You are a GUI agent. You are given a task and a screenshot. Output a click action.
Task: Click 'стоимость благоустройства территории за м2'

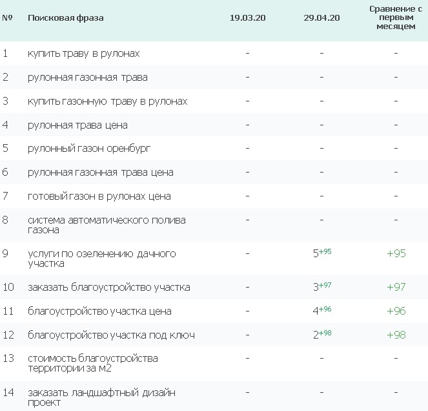pyautogui.click(x=92, y=363)
